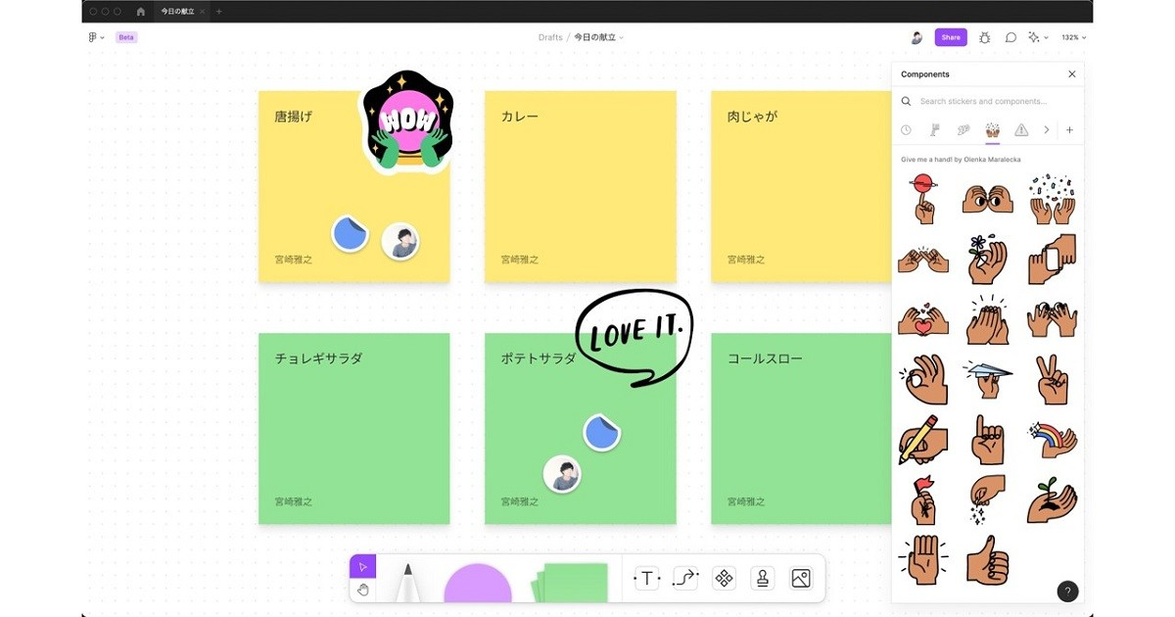The height and width of the screenshot is (617, 1175).
Task: Select the Insert image tool
Action: point(801,579)
